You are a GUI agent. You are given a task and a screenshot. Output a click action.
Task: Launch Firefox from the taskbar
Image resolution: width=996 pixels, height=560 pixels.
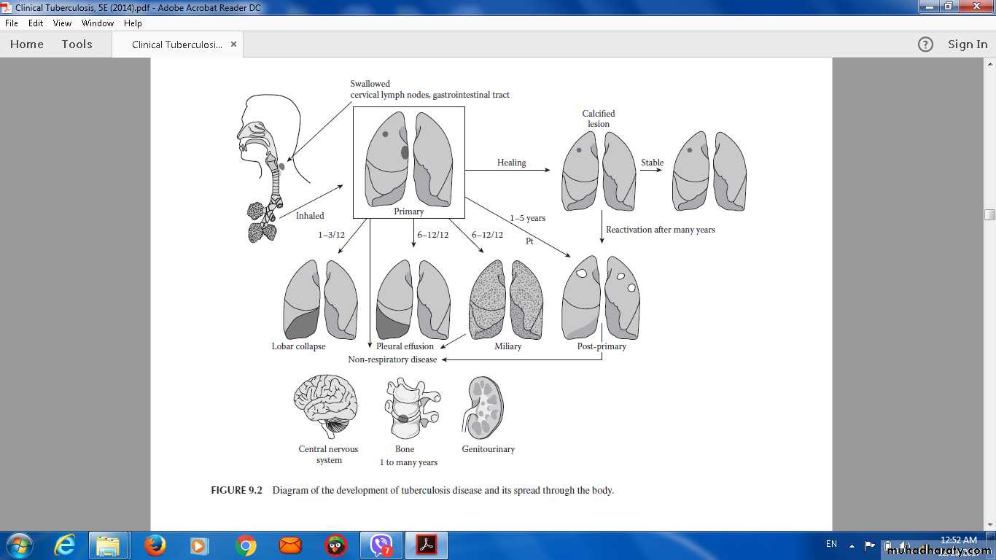click(x=155, y=545)
